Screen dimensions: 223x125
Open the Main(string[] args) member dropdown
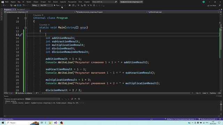point(184,12)
